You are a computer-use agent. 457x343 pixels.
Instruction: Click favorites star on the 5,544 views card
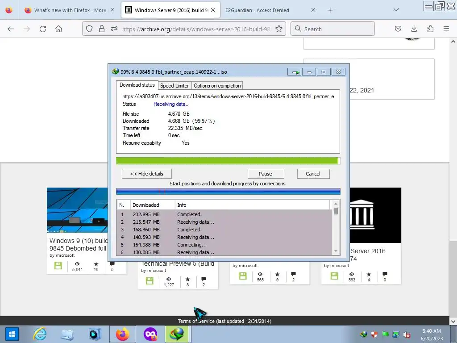[96, 264]
